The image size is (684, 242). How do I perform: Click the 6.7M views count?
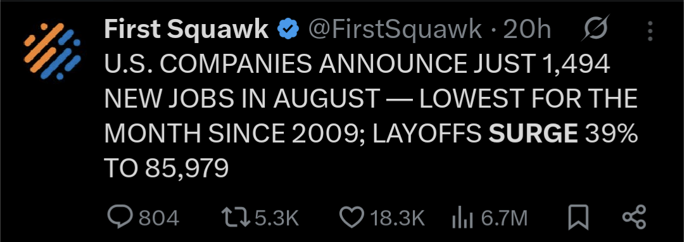click(x=504, y=218)
